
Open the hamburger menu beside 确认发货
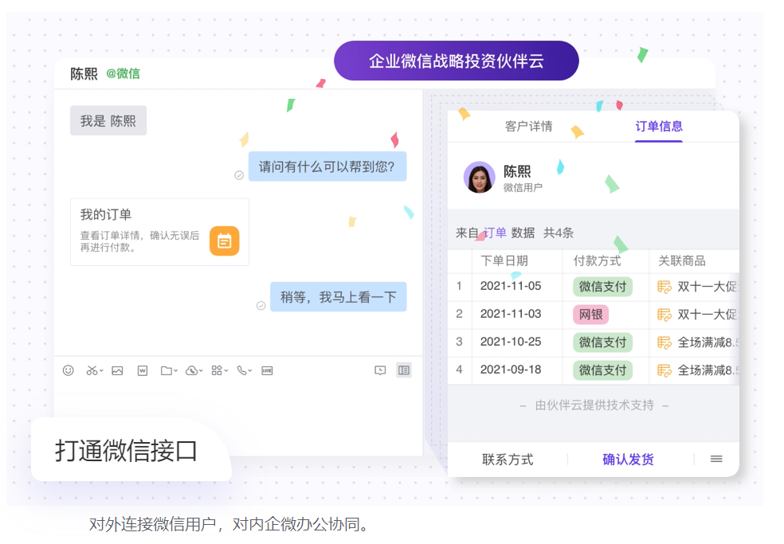click(x=716, y=459)
